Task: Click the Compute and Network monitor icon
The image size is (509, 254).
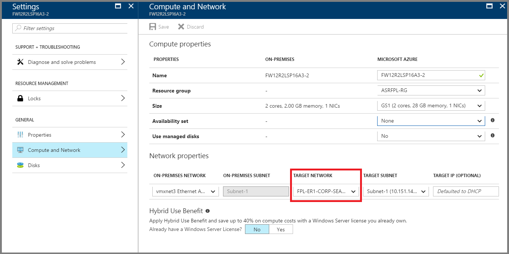Action: (20, 150)
